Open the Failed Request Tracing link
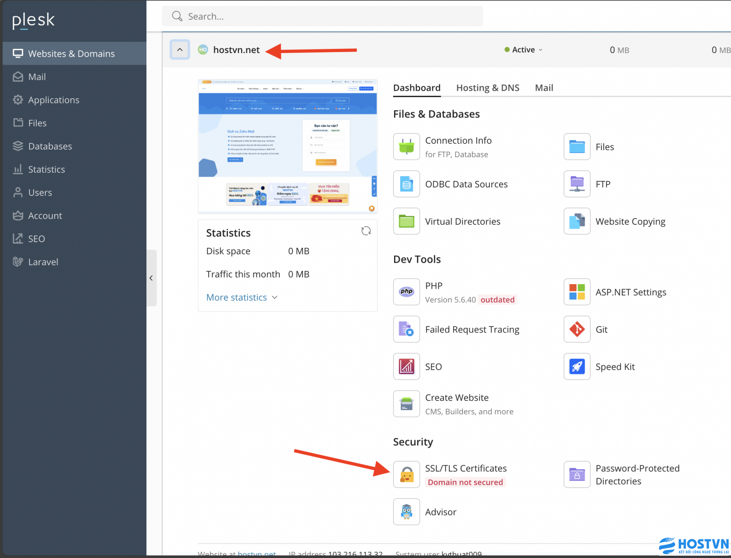 [472, 329]
